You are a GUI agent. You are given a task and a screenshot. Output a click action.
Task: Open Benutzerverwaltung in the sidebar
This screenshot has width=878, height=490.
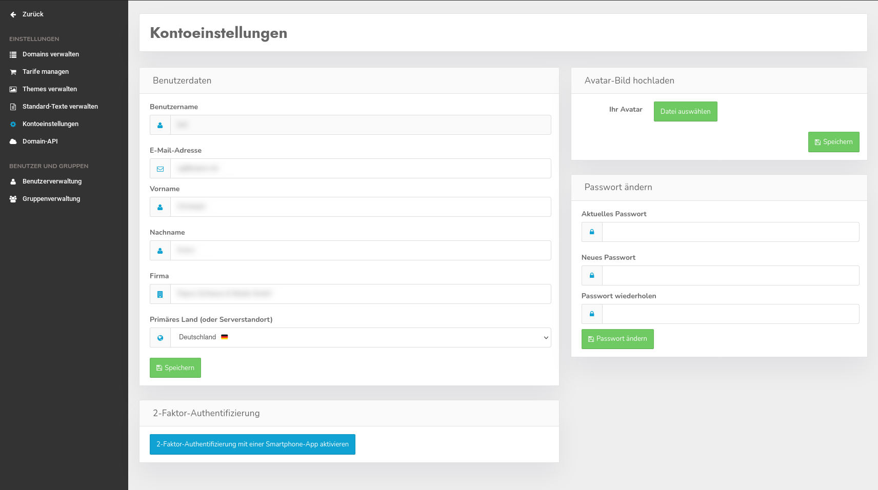point(52,181)
